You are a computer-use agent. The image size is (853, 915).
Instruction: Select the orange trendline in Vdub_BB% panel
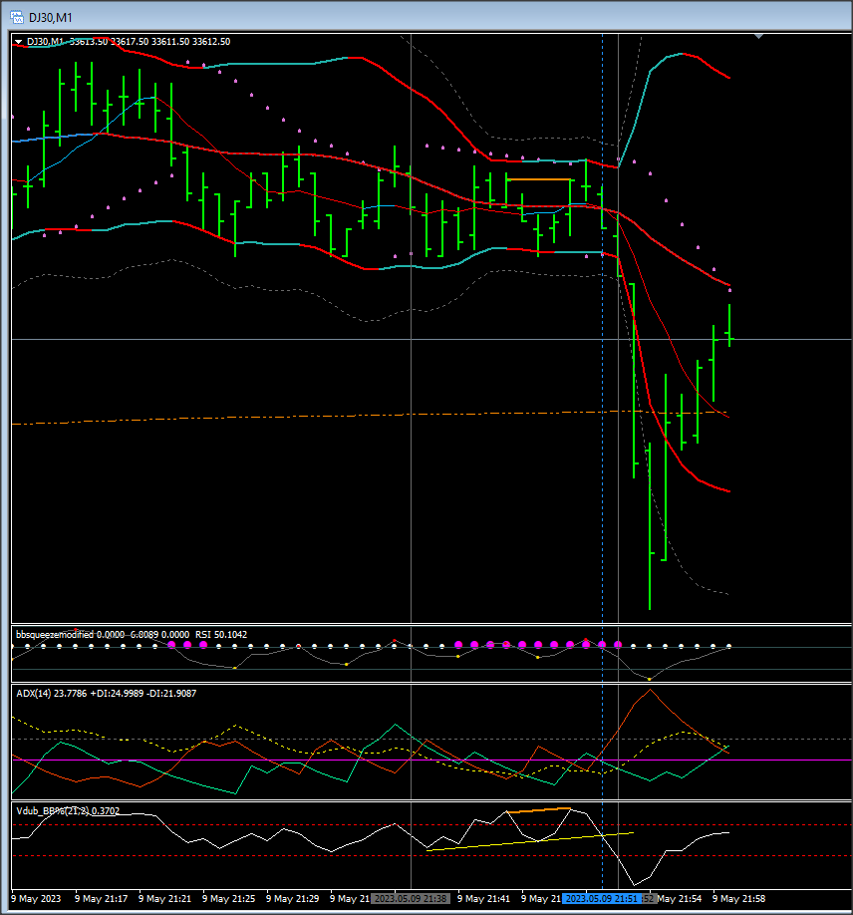(538, 810)
